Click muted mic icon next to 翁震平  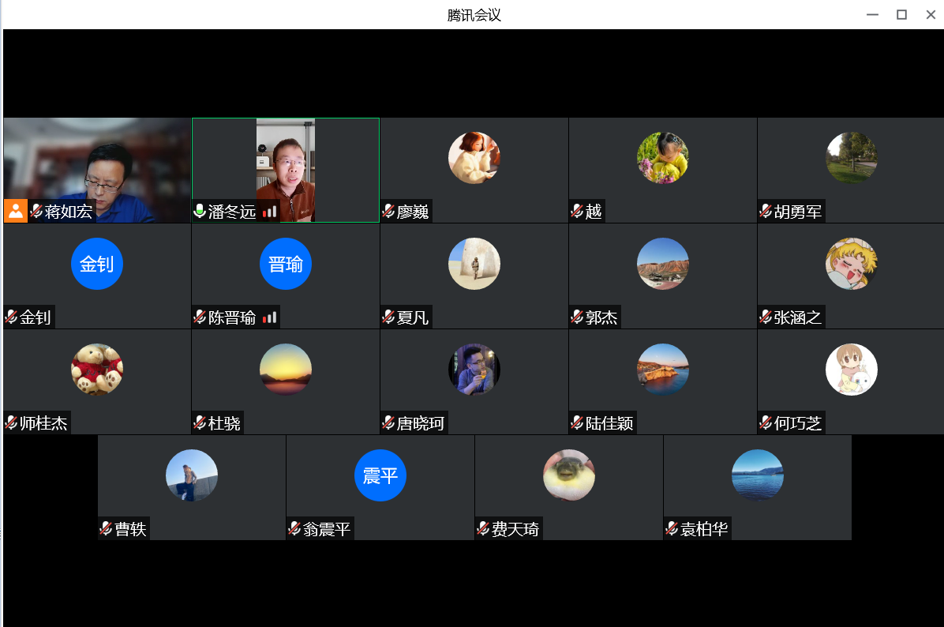click(294, 529)
